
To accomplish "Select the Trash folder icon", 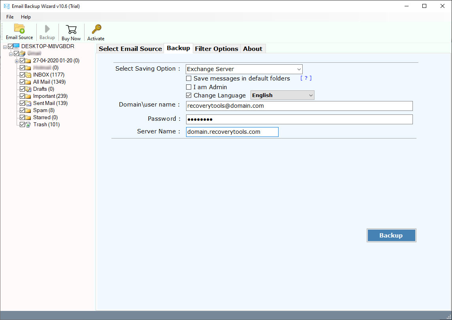I will click(x=28, y=125).
